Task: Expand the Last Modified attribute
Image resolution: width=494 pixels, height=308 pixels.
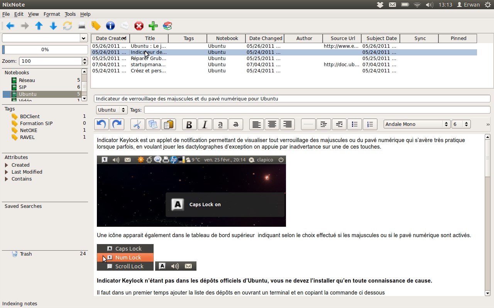Action: (x=7, y=172)
